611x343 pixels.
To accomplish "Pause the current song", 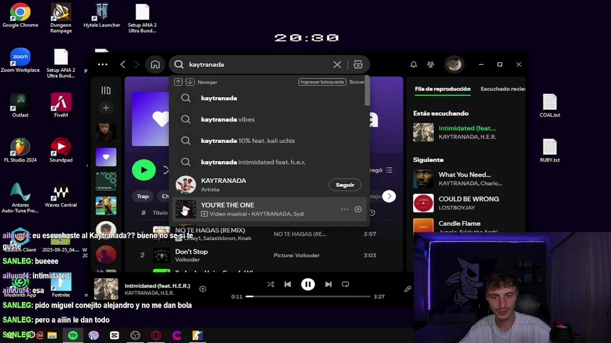I will 308,284.
